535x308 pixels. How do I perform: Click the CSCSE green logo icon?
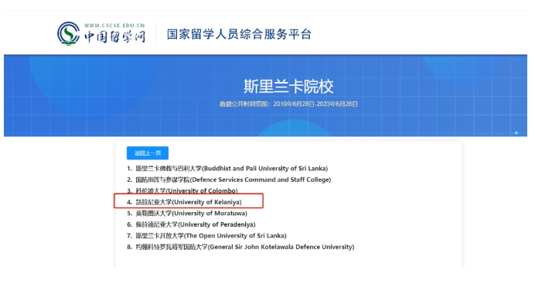[x=68, y=33]
